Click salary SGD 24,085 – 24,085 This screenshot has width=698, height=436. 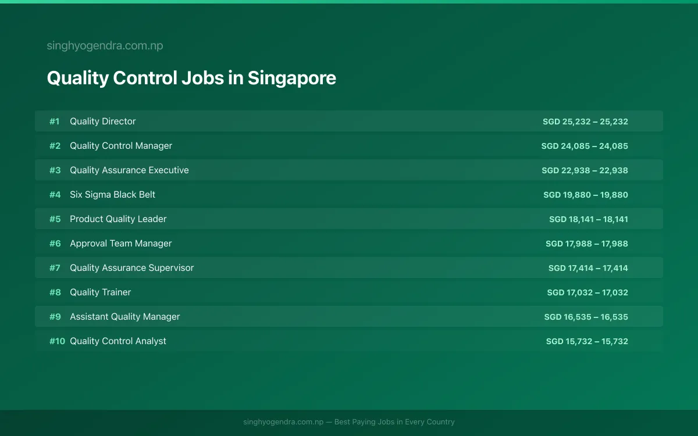click(x=585, y=146)
